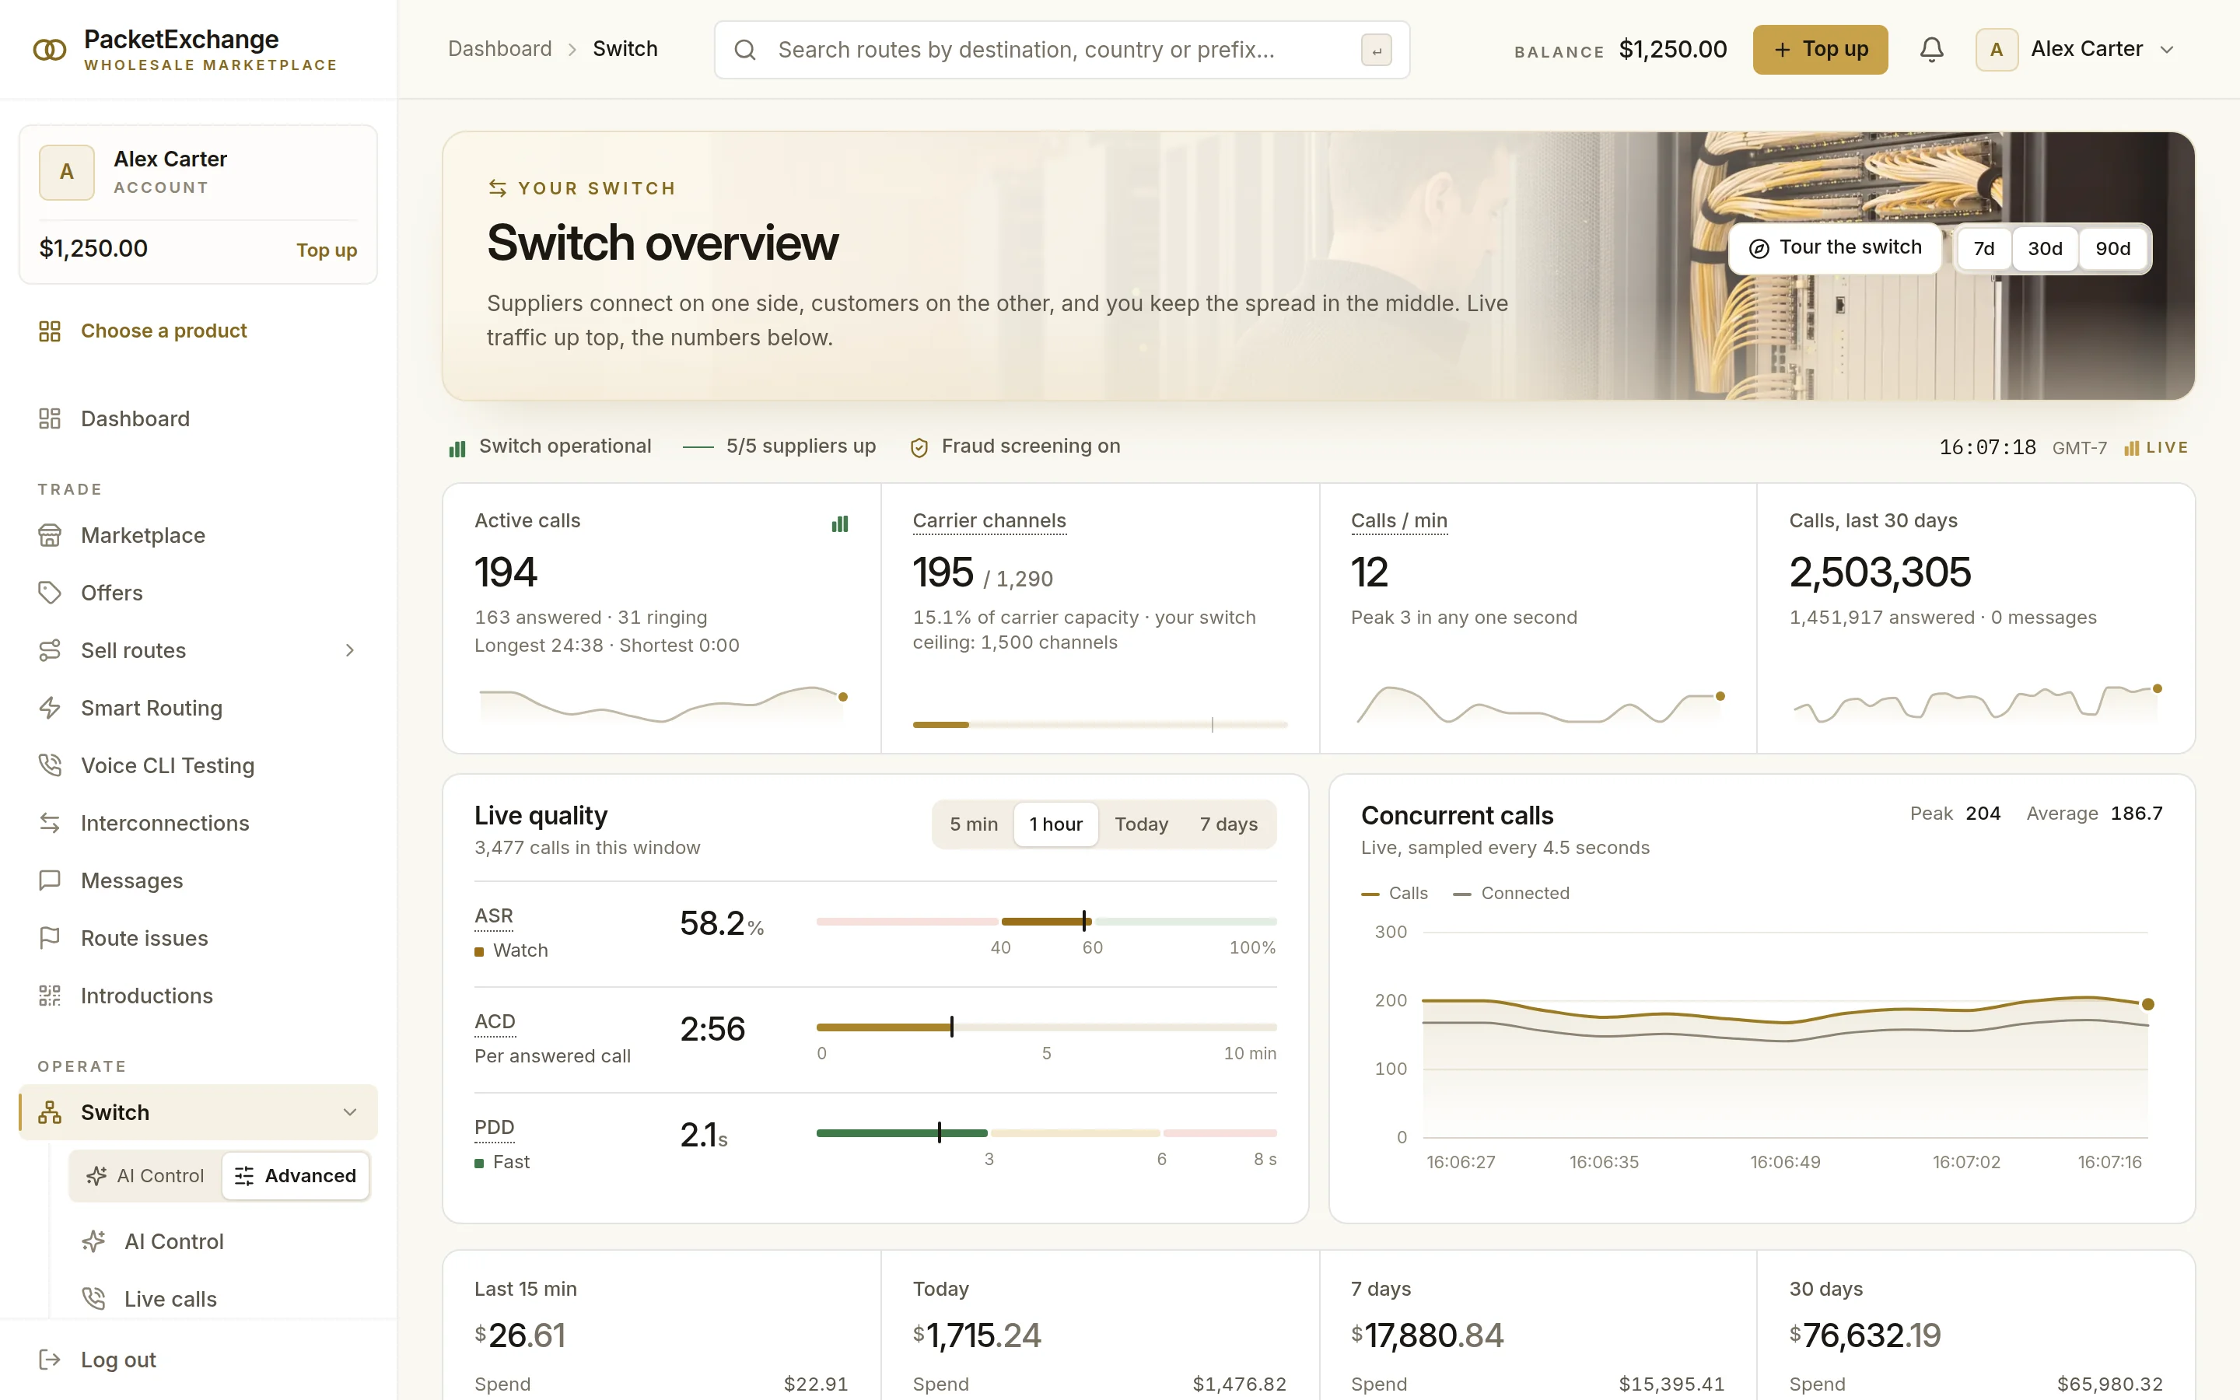Open the Alex Carter user menu
The image size is (2240, 1400).
2075,49
